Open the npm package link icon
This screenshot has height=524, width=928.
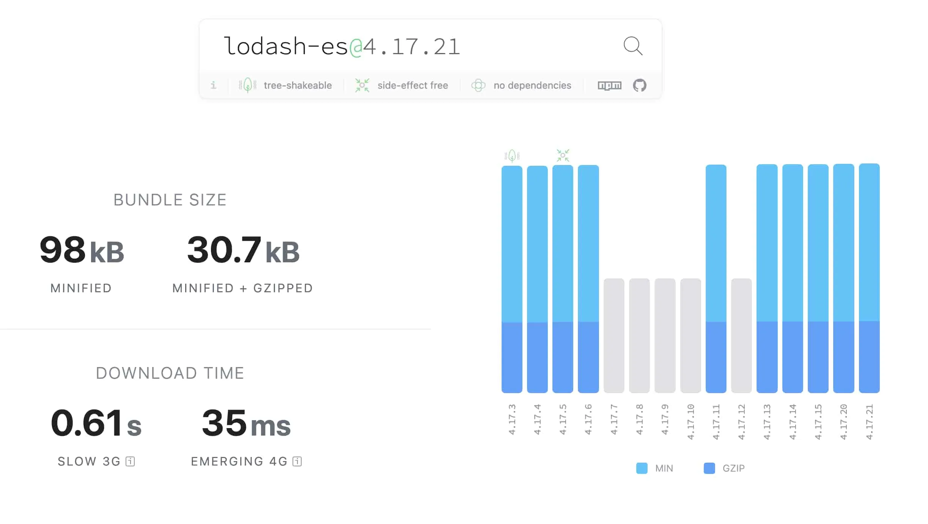pos(609,85)
